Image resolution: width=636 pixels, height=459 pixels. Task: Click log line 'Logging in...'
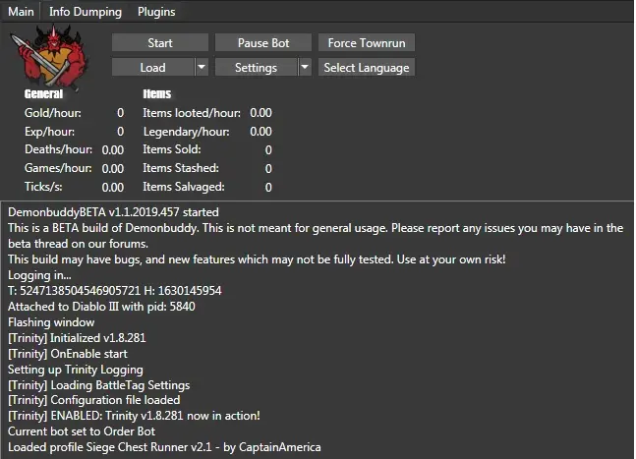coord(39,275)
